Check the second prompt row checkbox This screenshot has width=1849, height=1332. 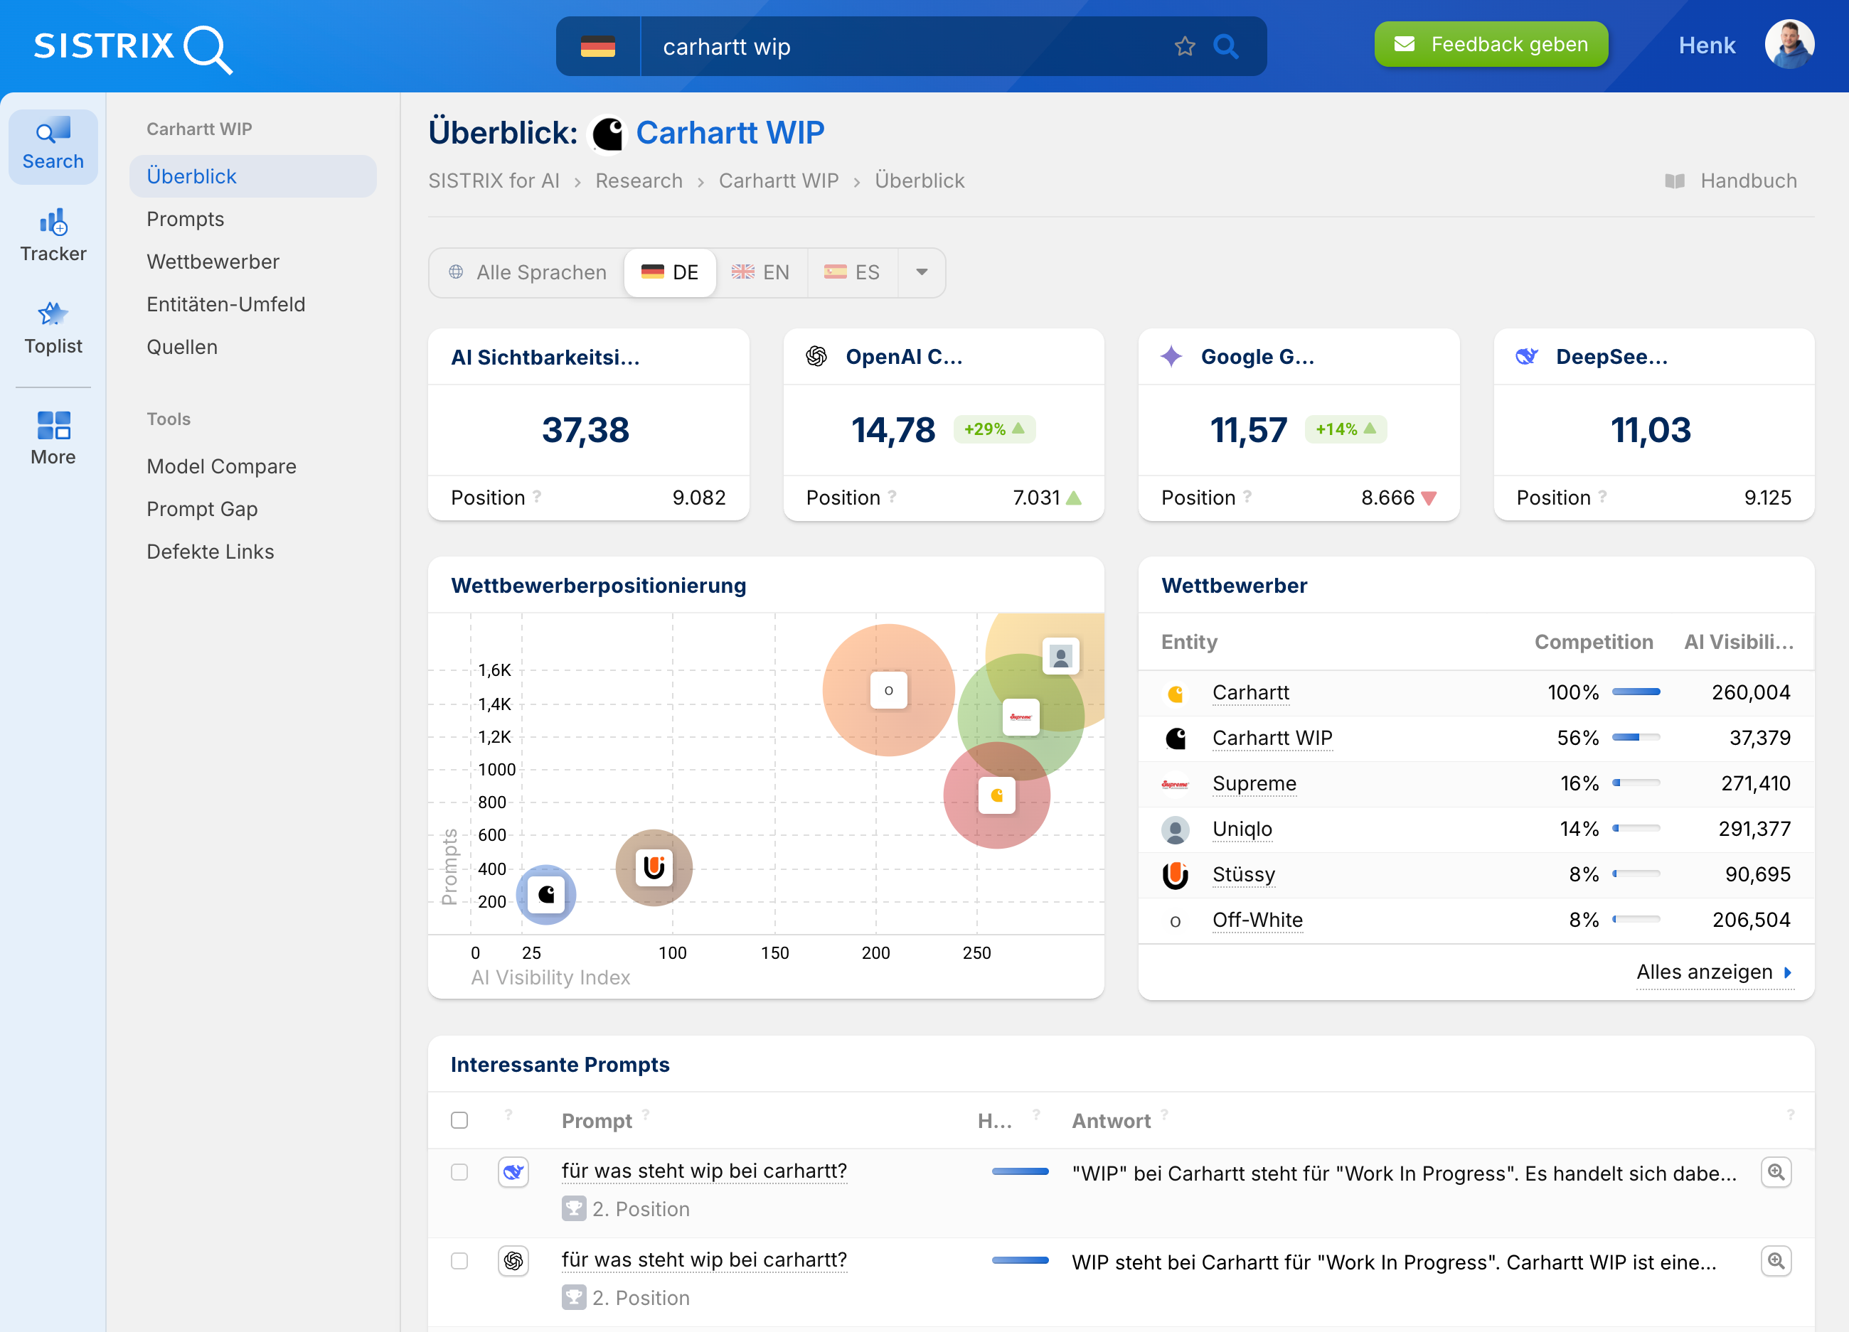pyautogui.click(x=460, y=1261)
